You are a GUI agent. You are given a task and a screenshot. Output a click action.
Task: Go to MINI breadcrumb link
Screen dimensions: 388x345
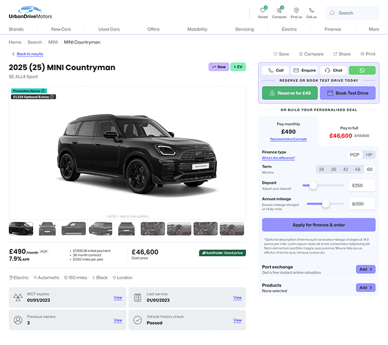(x=53, y=42)
